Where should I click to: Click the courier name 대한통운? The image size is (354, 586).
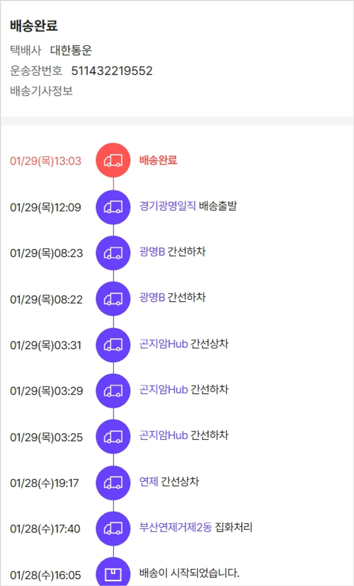point(71,51)
